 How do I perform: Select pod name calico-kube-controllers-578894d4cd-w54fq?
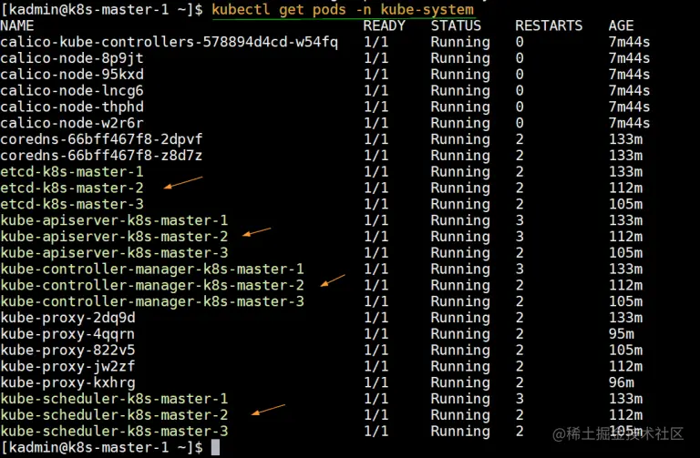click(170, 42)
